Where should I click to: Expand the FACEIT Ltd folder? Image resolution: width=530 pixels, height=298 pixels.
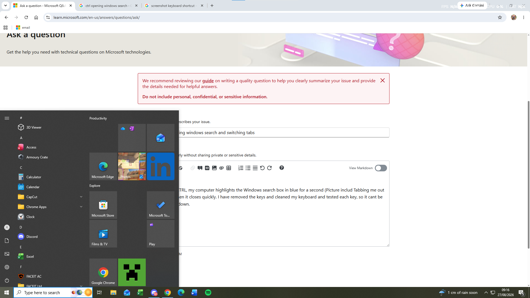click(x=81, y=286)
